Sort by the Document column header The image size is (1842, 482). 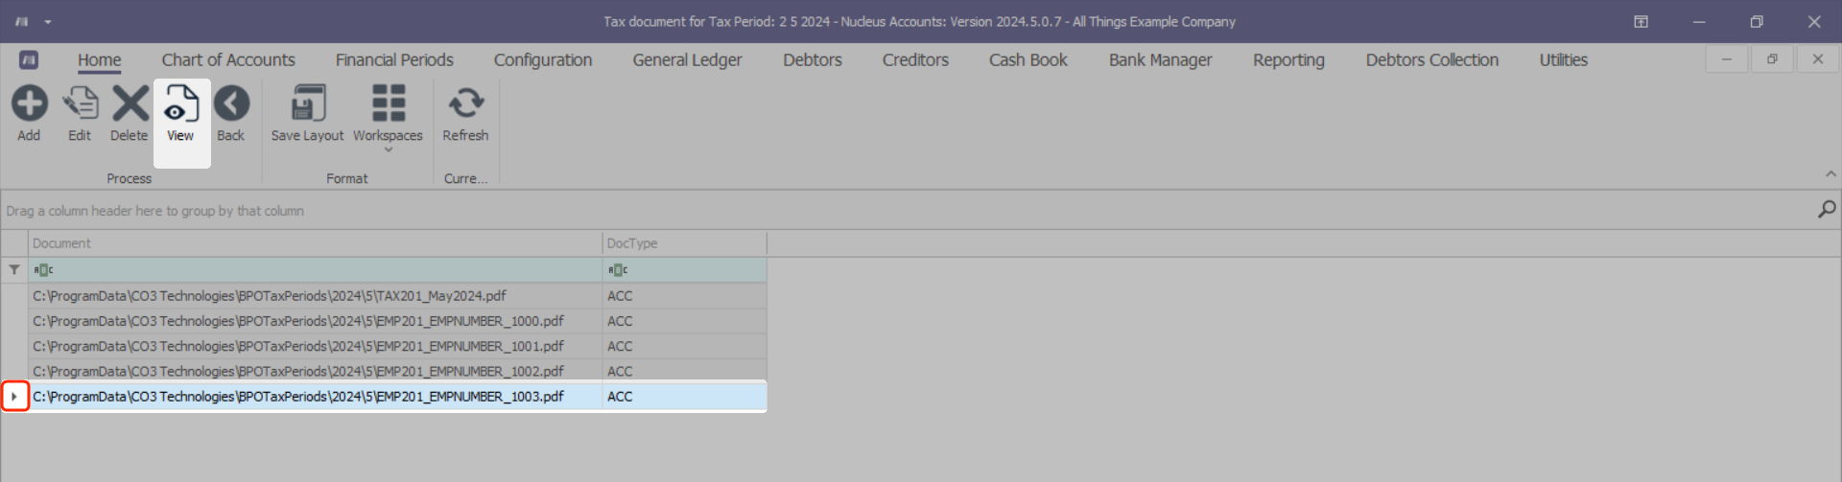[x=315, y=243]
